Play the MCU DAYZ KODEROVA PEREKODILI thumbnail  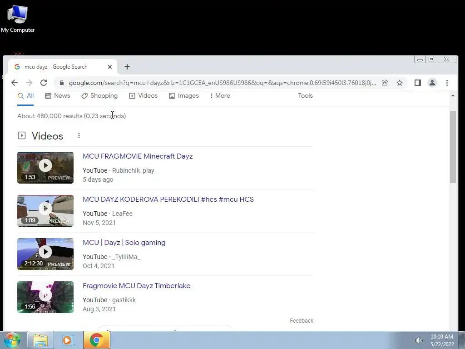pos(45,211)
